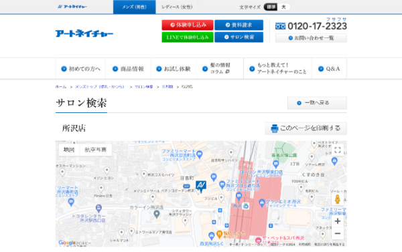Open the メンズ (男性) tab
The height and width of the screenshot is (252, 402).
(135, 7)
